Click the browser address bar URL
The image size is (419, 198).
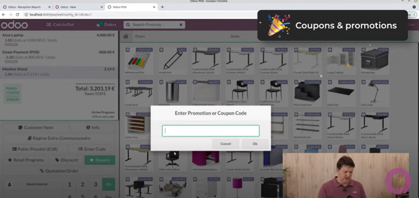(x=61, y=15)
